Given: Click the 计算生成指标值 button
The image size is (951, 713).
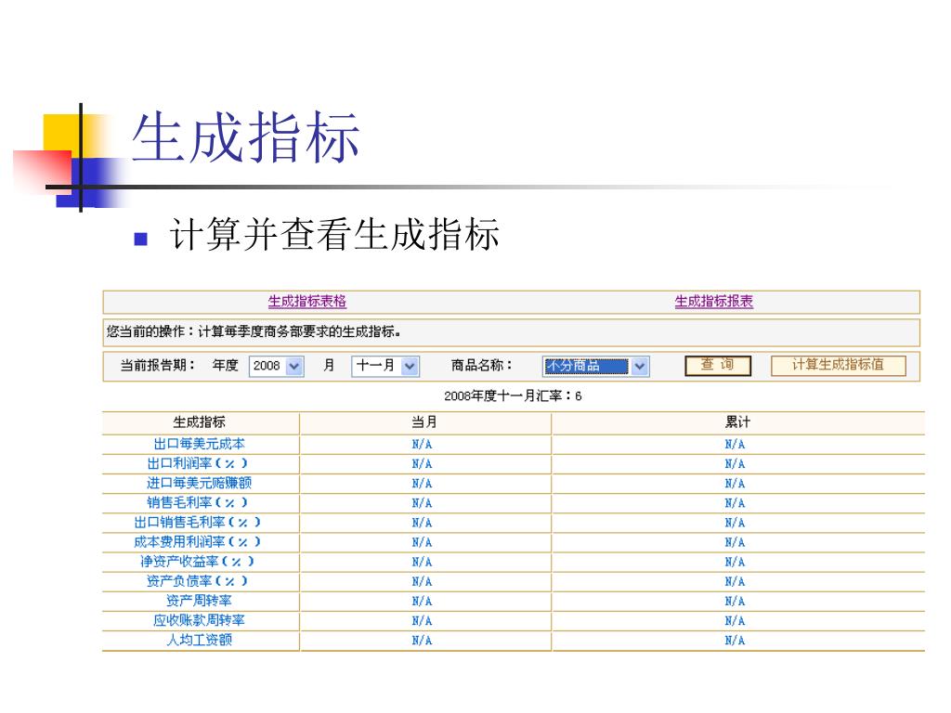Looking at the screenshot, I should point(839,365).
